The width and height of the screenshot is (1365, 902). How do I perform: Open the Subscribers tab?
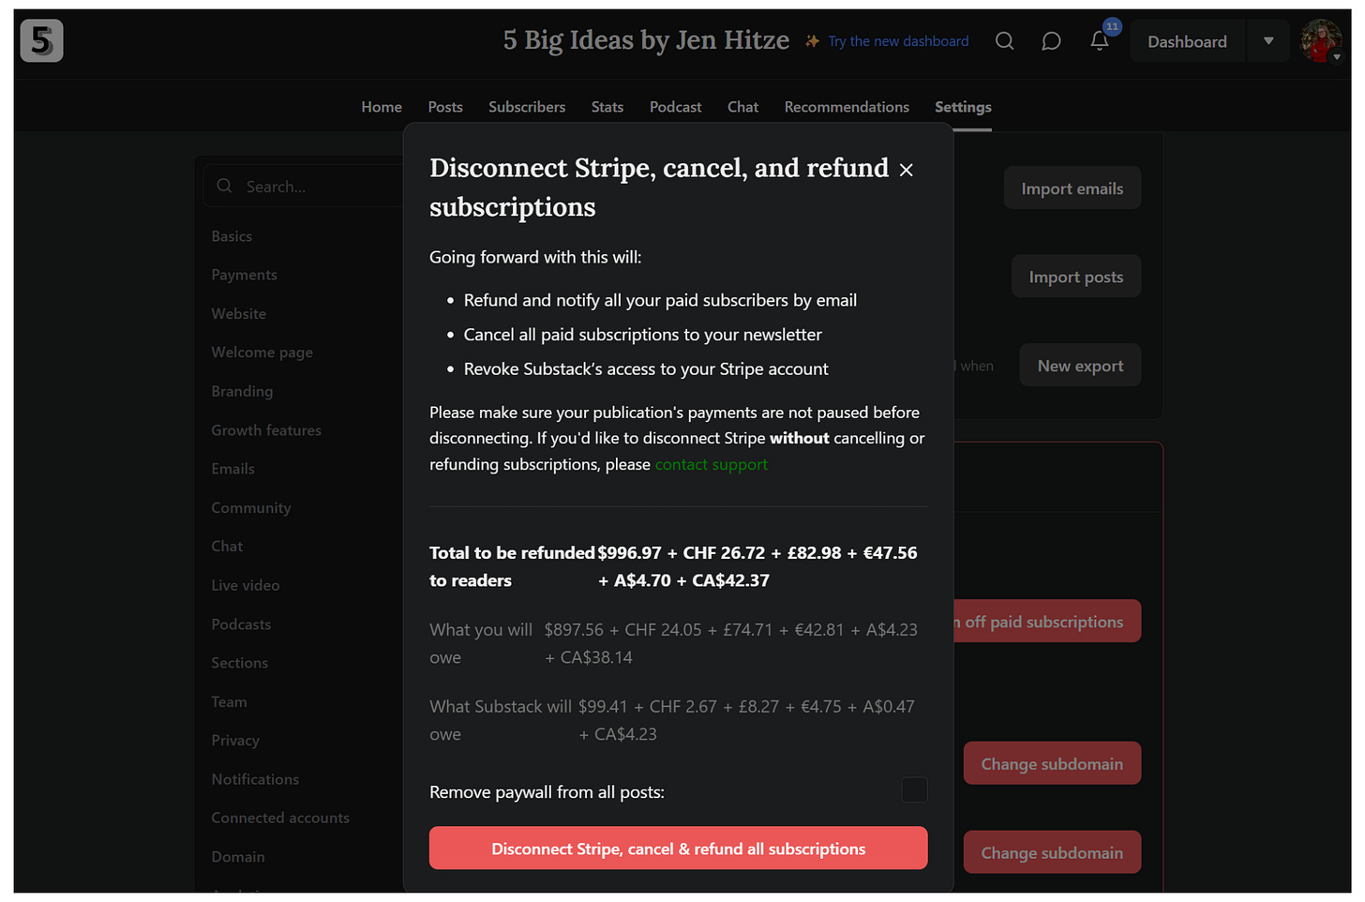coord(527,107)
